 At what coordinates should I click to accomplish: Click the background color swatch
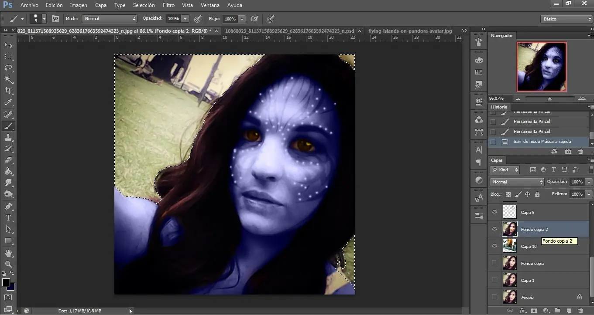[x=12, y=287]
